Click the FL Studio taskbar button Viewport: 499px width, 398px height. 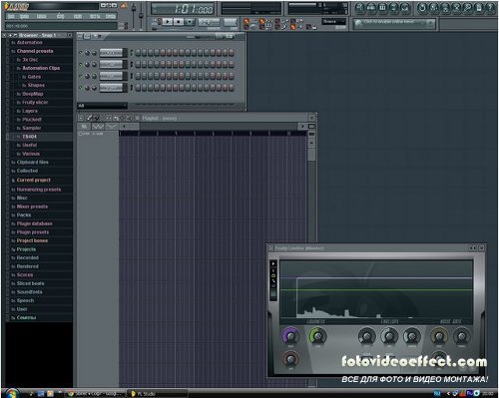[x=158, y=394]
